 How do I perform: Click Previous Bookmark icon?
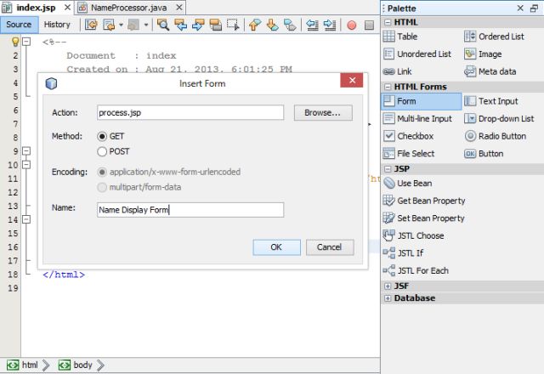255,25
